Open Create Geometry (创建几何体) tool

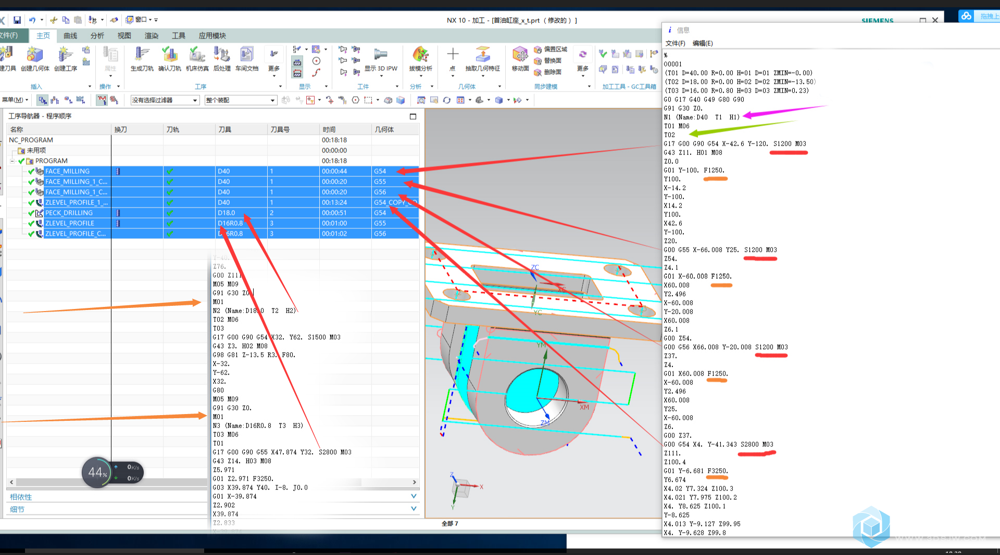[x=35, y=59]
